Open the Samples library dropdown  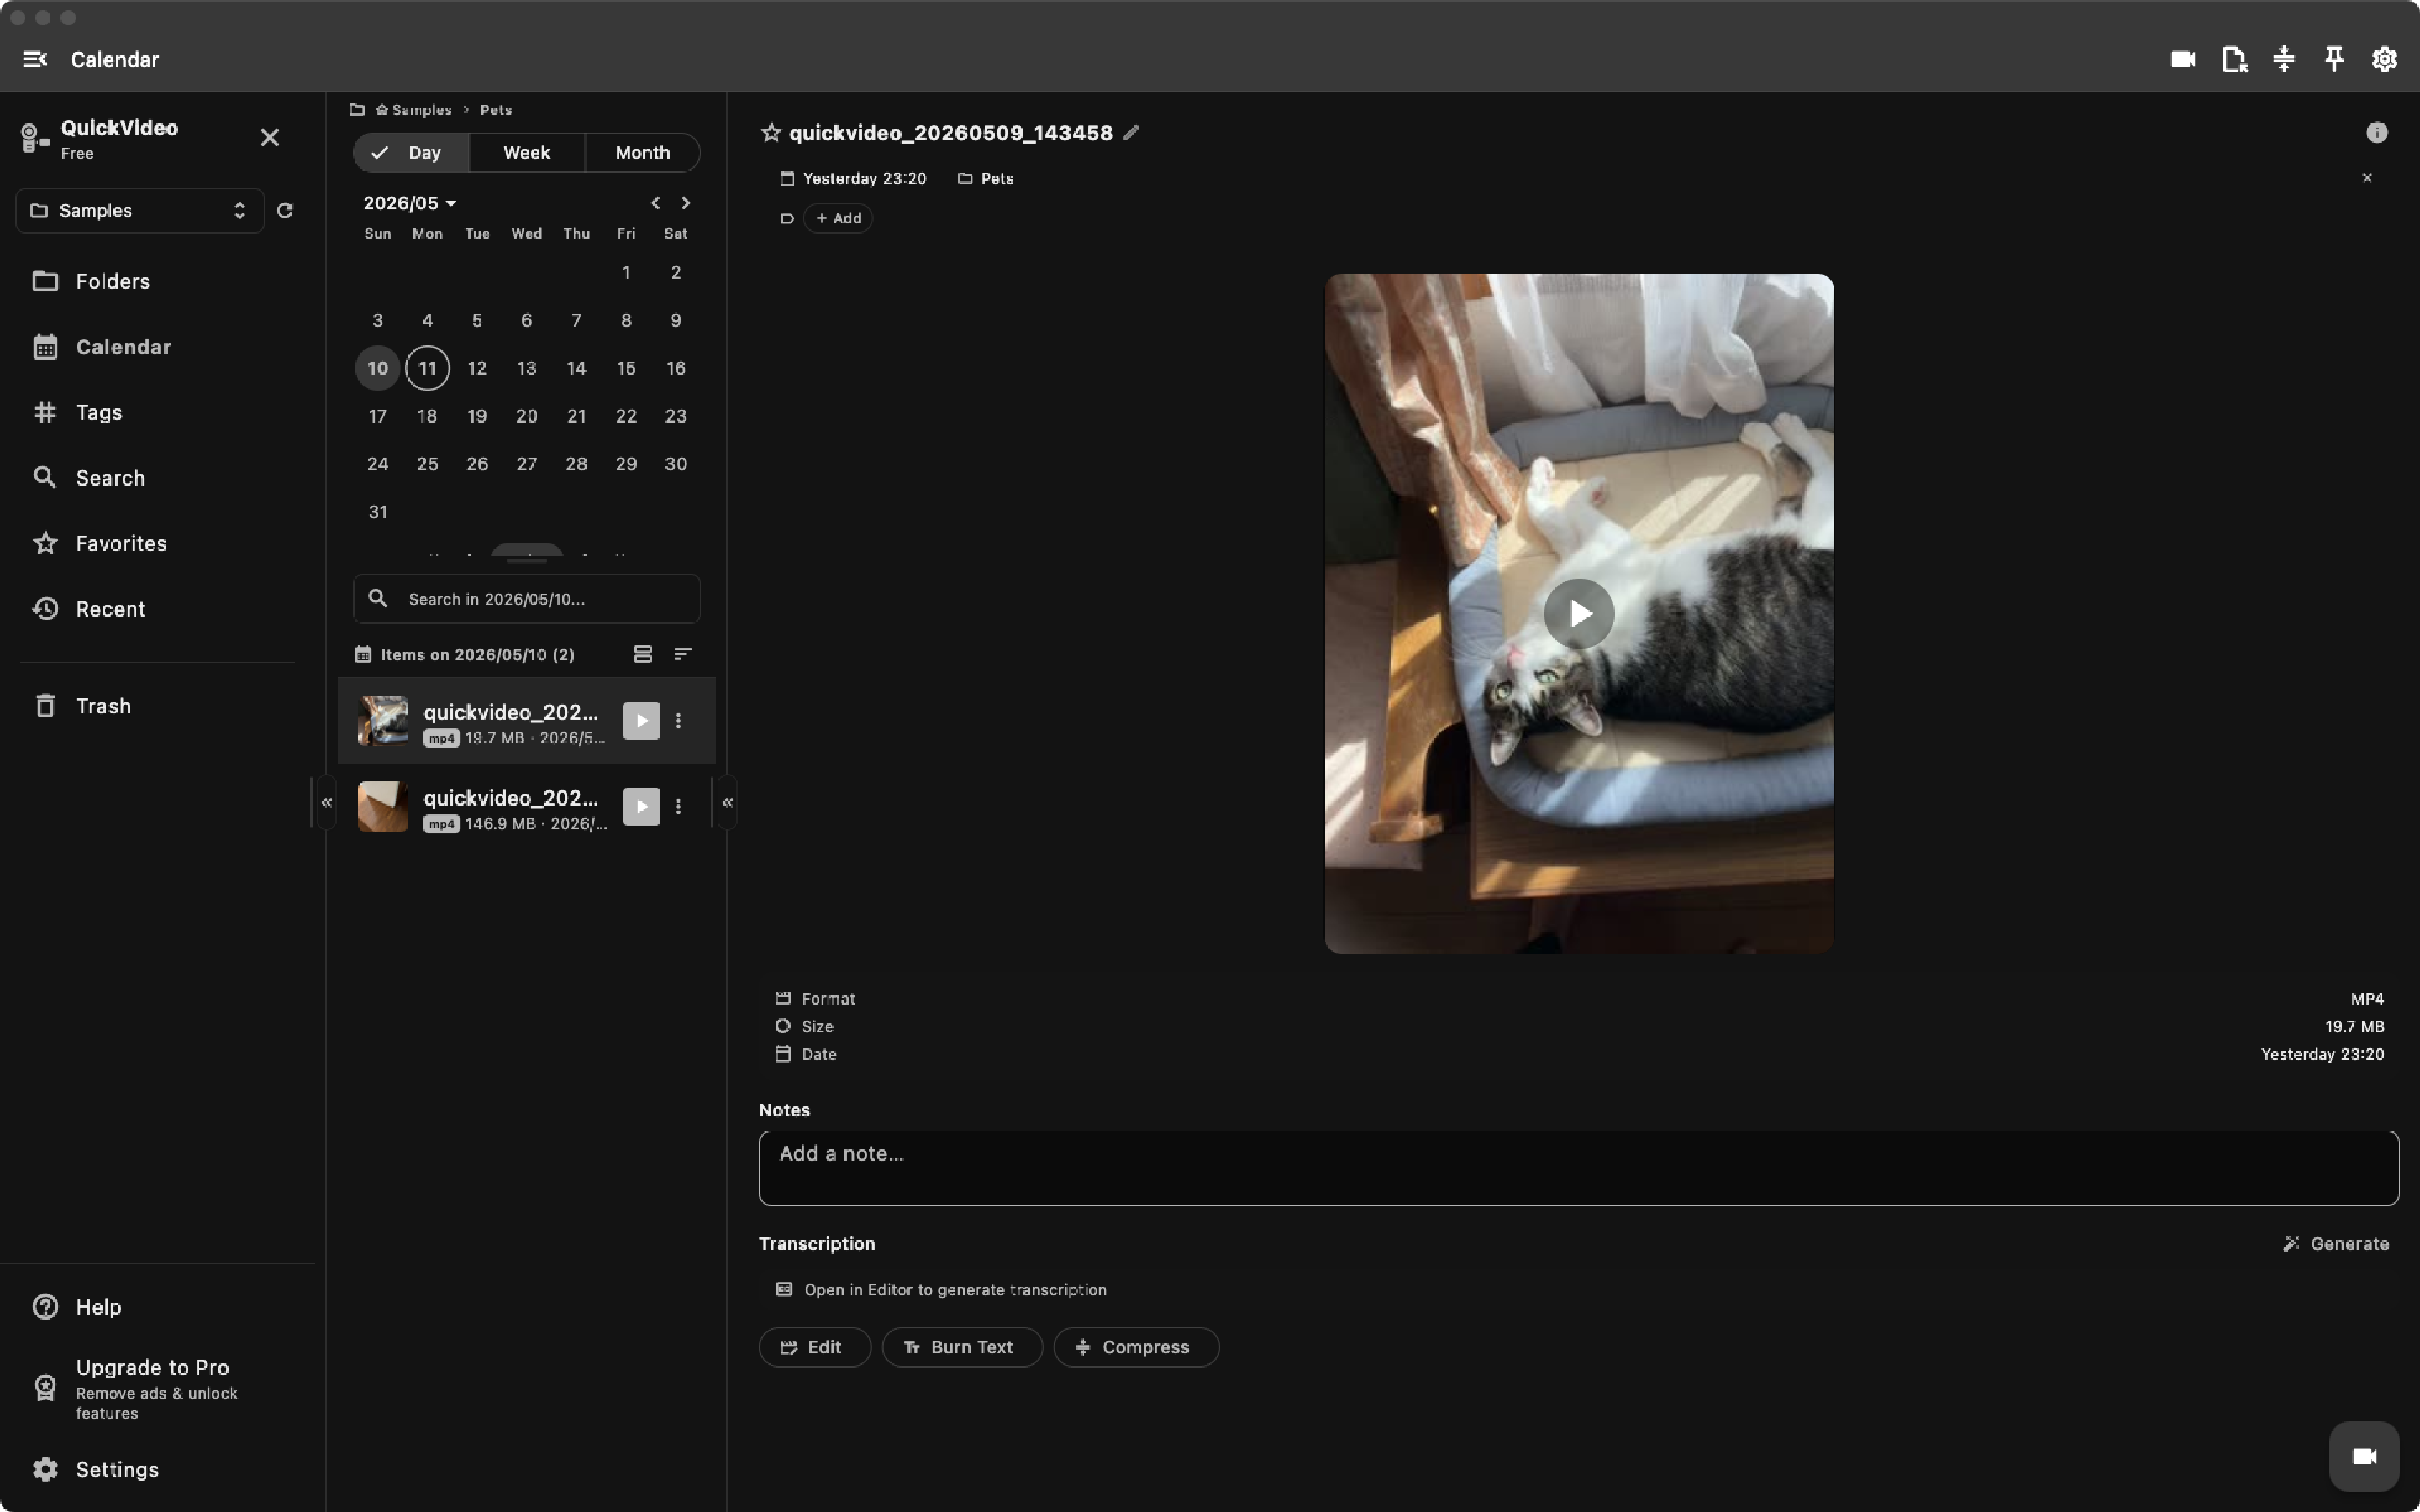tap(140, 210)
